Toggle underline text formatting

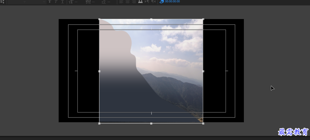(x=63, y=2)
